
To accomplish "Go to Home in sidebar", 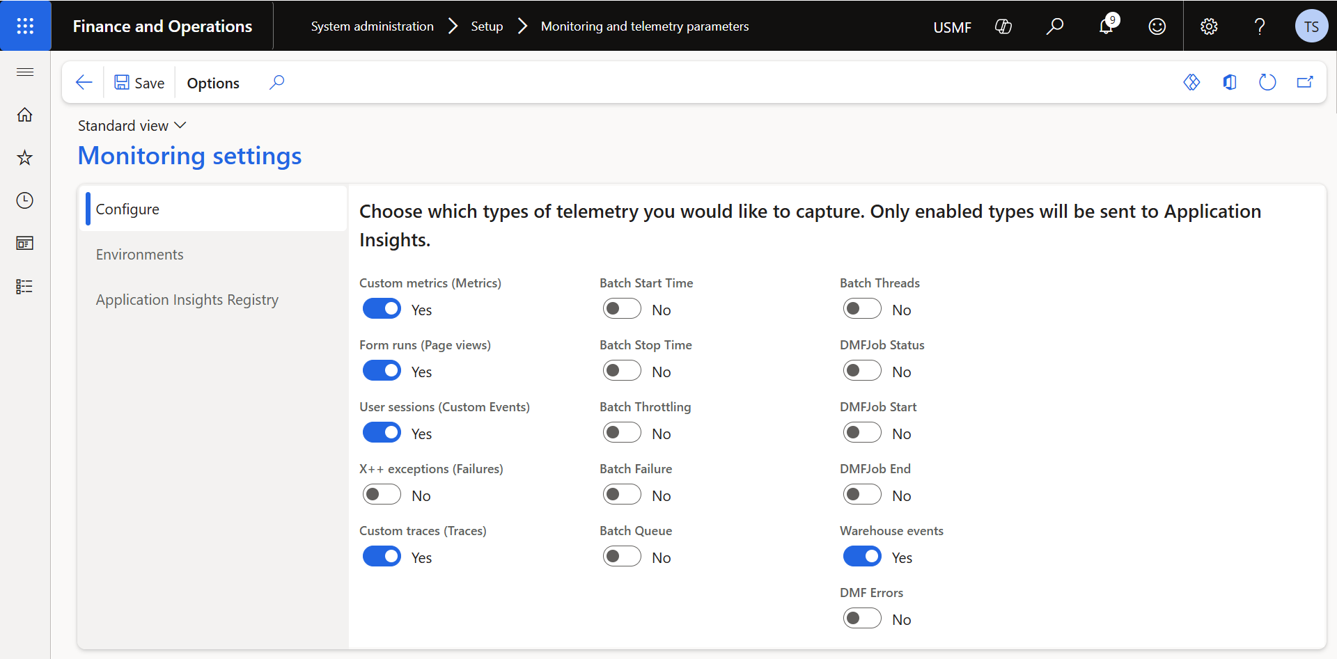I will coord(25,115).
